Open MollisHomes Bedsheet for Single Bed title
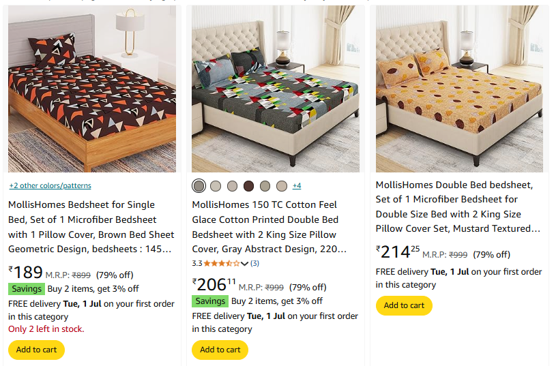 click(x=91, y=227)
